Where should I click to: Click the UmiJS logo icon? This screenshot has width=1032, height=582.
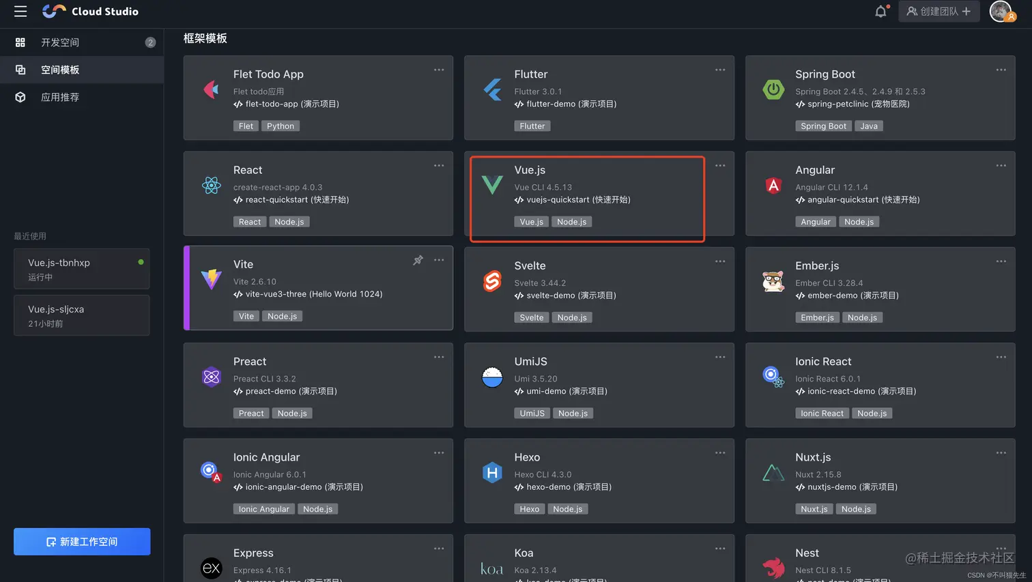(x=492, y=377)
